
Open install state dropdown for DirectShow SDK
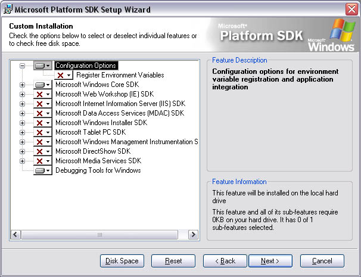43,151
